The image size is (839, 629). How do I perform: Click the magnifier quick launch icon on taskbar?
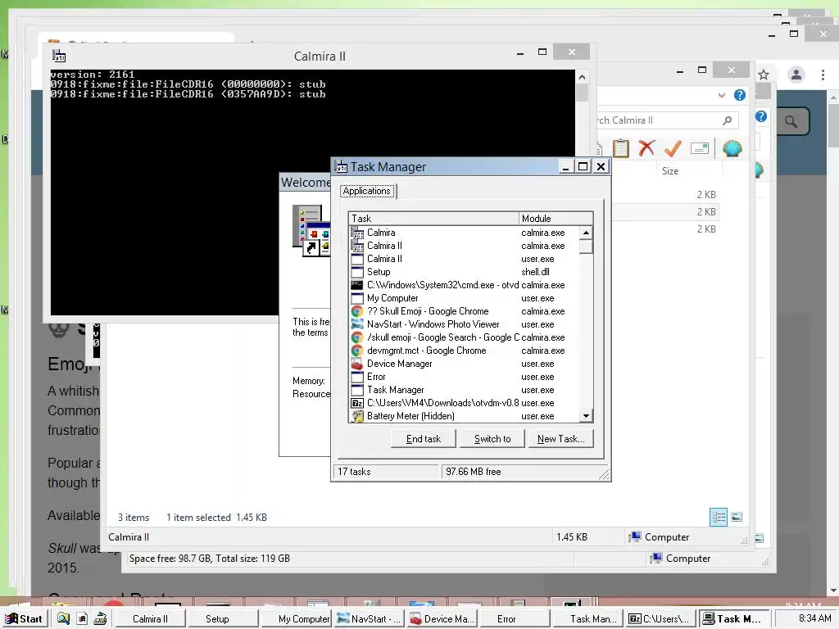click(x=63, y=619)
